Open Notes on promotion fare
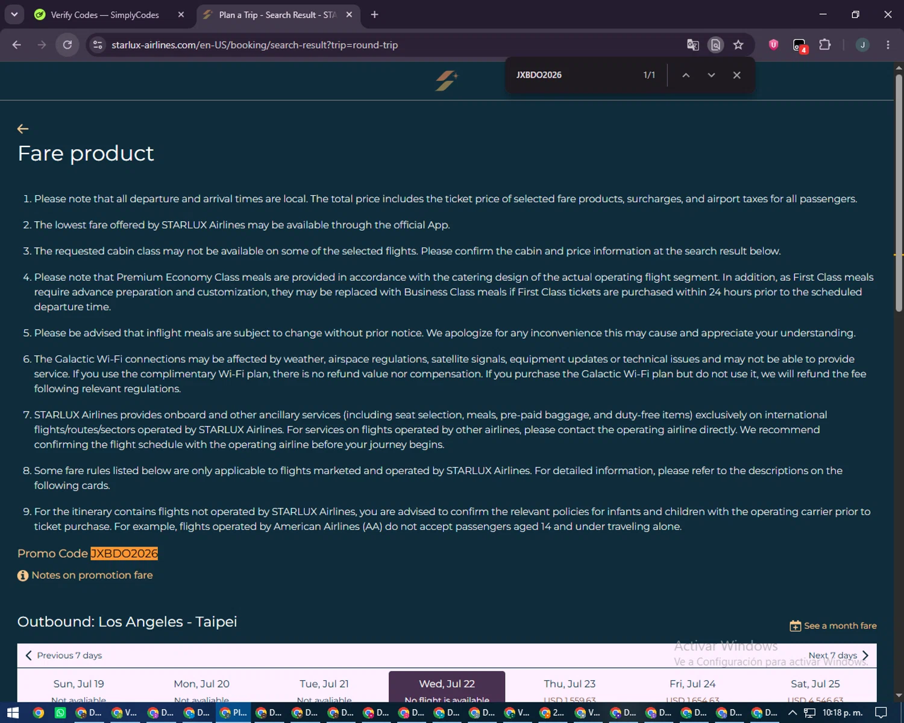The image size is (904, 723). point(92,575)
